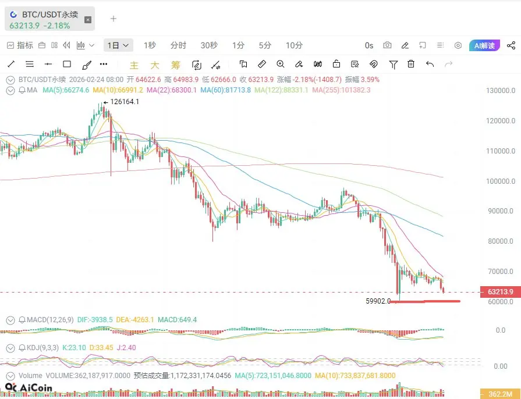The width and height of the screenshot is (521, 399).
Task: Click the AI解读 button
Action: tap(484, 45)
